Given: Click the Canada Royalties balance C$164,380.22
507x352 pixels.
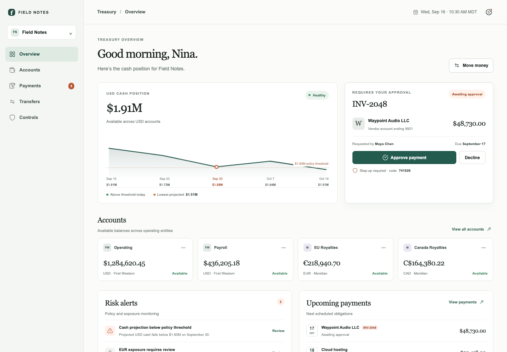Looking at the screenshot, I should click(x=424, y=263).
